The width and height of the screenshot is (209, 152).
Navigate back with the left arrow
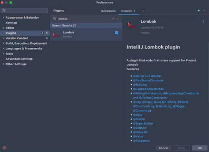(199, 10)
